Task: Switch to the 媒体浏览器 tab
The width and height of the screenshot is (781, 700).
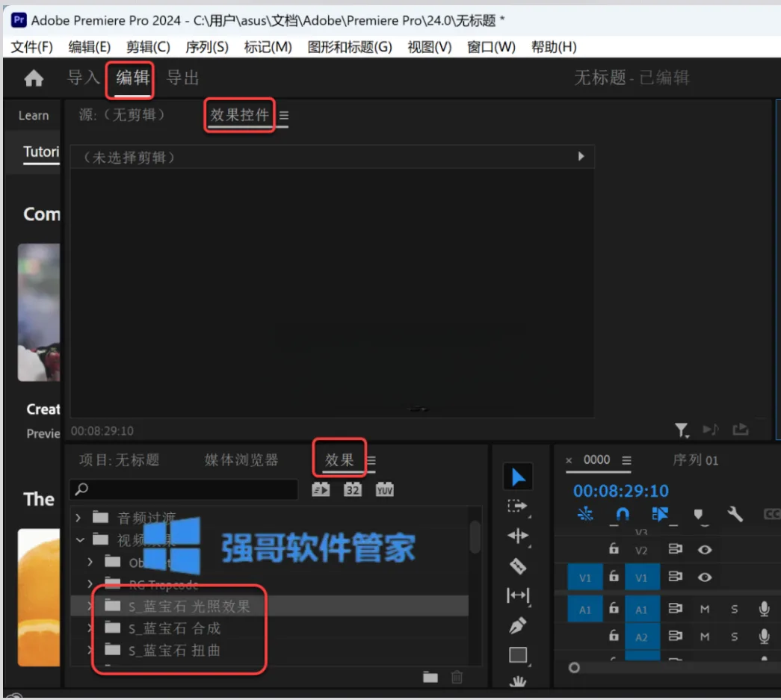Action: (241, 460)
